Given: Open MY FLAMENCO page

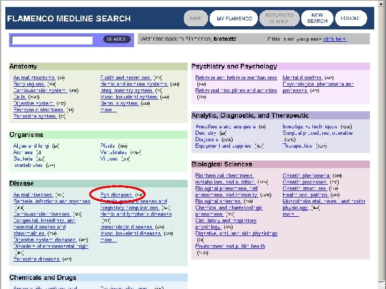Looking at the screenshot, I should point(234,18).
